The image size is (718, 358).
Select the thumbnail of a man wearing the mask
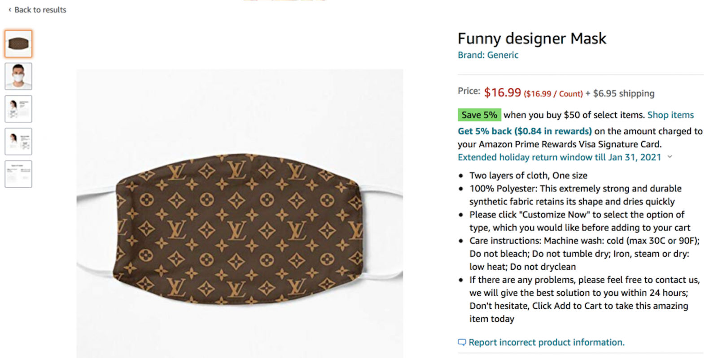click(x=18, y=76)
